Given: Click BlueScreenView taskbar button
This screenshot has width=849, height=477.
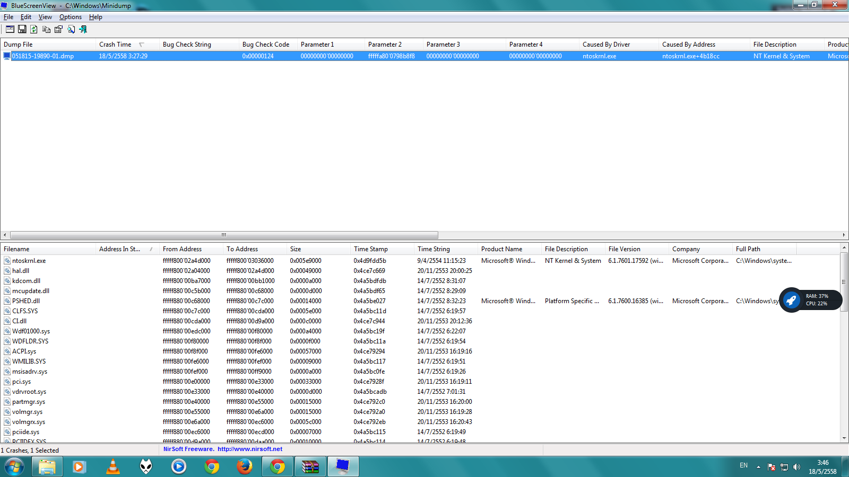Looking at the screenshot, I should point(343,467).
